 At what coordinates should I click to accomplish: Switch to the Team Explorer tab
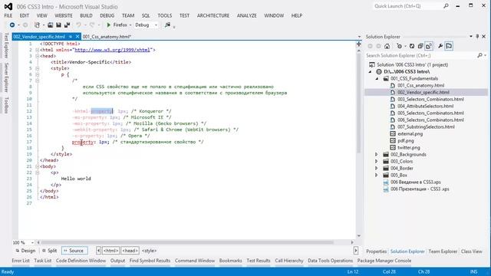443,251
